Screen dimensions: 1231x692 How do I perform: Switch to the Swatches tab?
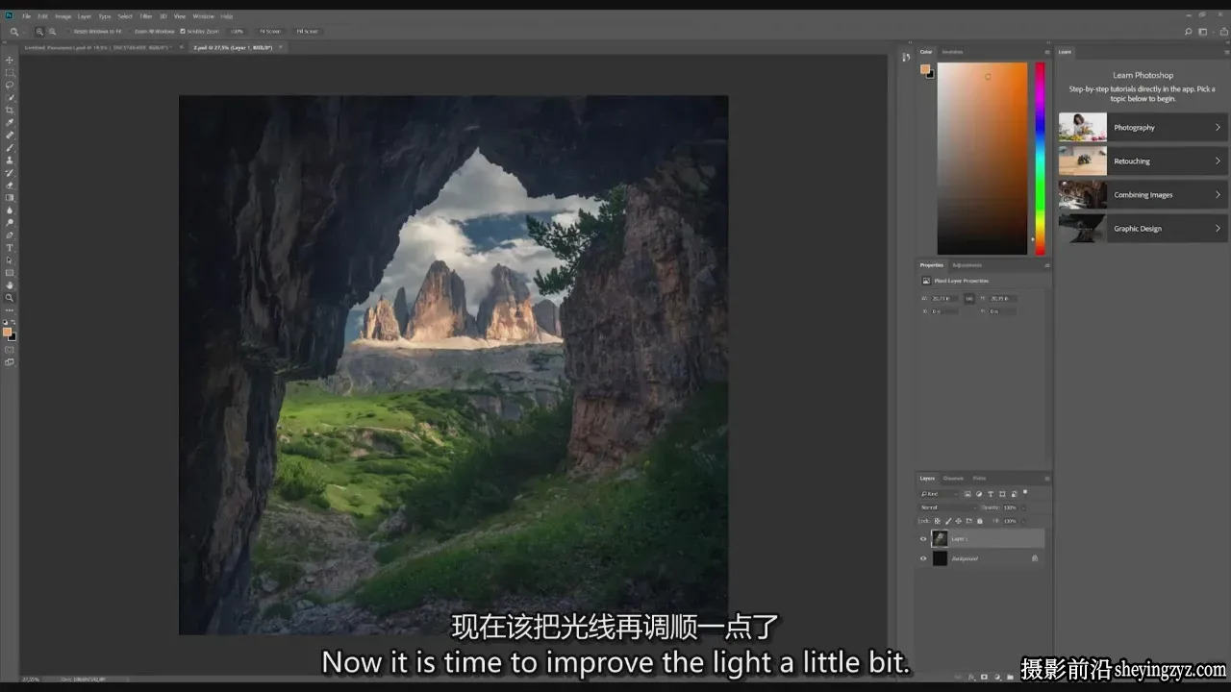[952, 52]
